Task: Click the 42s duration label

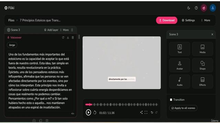Action: [73, 113]
